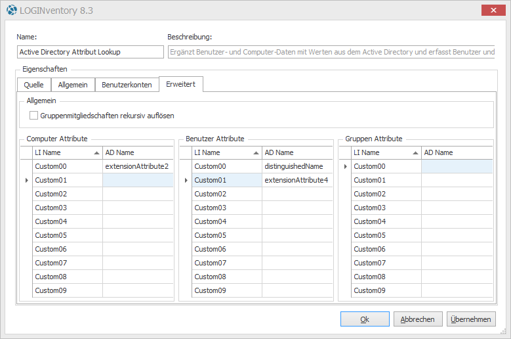The height and width of the screenshot is (339, 511).
Task: Sort Benutzer Attribute by LI Name column
Action: pos(227,152)
